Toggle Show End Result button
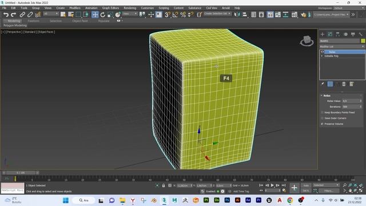 pos(330,84)
